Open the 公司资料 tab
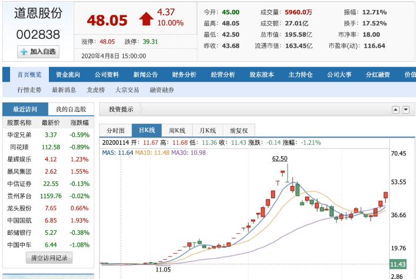Viewport: 416px width, 279px height. coord(107,74)
